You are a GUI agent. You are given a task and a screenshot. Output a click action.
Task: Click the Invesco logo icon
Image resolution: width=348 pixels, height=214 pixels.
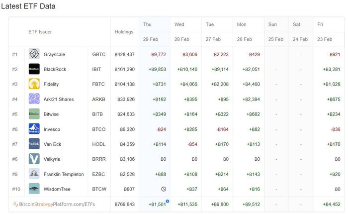coord(34,129)
